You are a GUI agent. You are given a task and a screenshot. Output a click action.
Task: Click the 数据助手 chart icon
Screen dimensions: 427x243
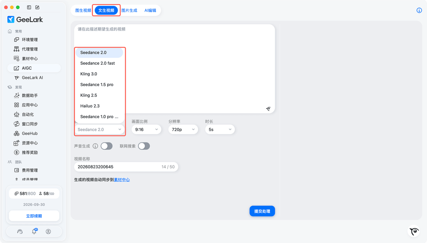click(x=17, y=96)
